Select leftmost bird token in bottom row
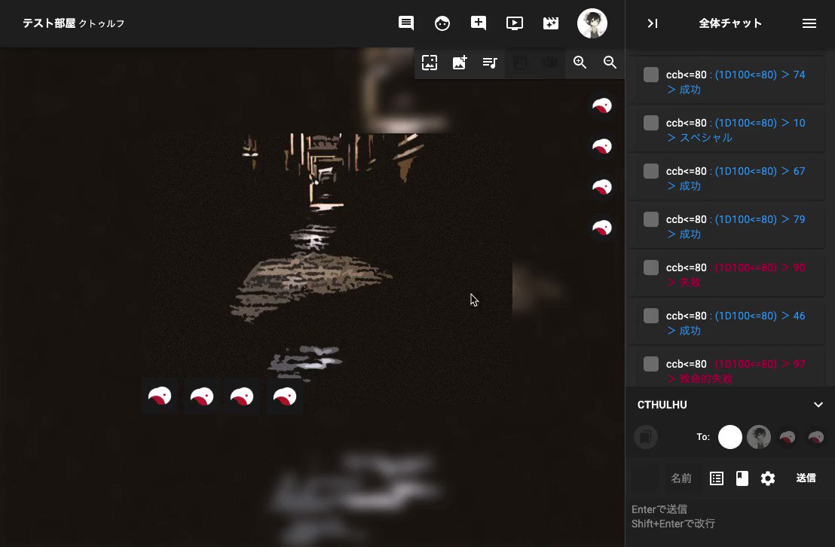This screenshot has width=835, height=547. click(x=160, y=396)
